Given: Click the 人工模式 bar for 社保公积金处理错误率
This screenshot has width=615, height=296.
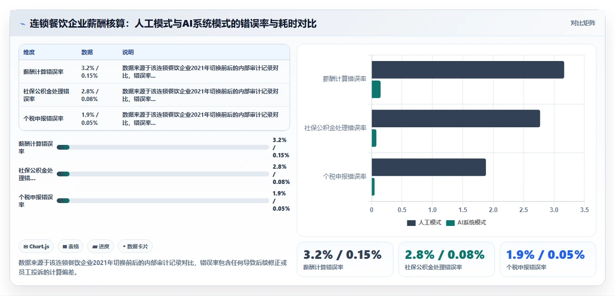Looking at the screenshot, I should tap(456, 118).
